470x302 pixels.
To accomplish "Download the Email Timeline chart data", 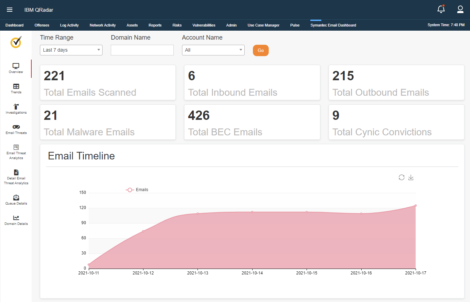I will tap(411, 177).
